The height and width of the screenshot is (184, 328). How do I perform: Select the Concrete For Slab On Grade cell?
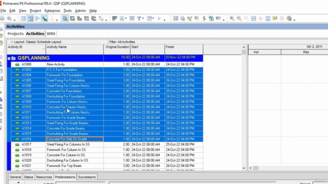pyautogui.click(x=74, y=139)
